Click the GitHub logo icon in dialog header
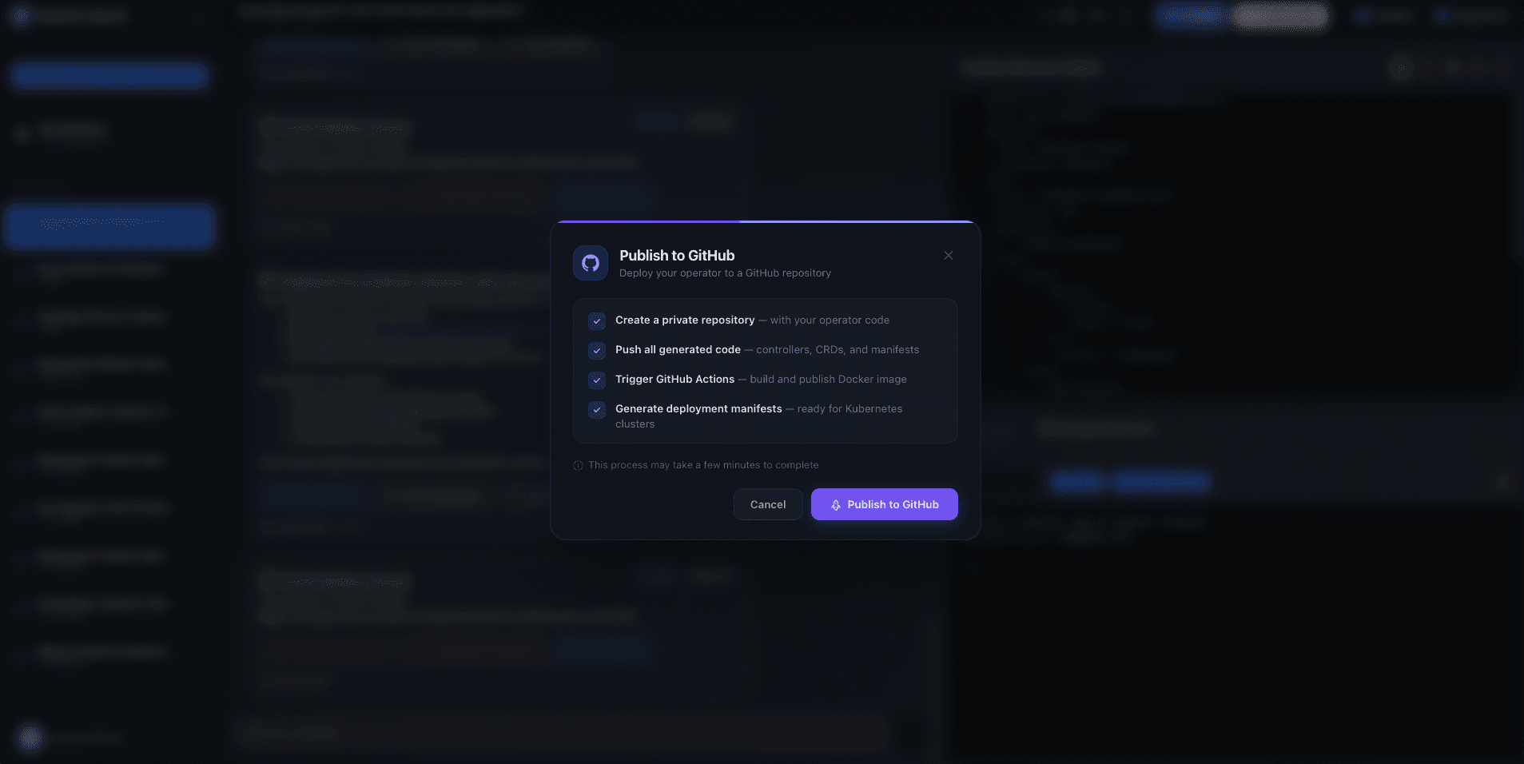 [x=591, y=263]
